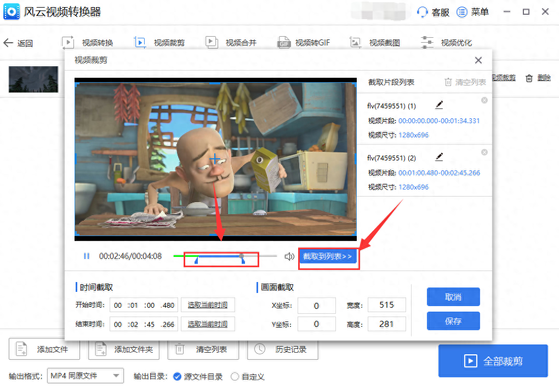The height and width of the screenshot is (391, 559).
Task: Open the 历史记录 history
Action: coord(283,350)
